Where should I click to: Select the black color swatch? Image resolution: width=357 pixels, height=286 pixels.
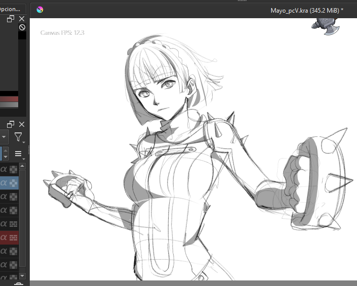[x=22, y=35]
